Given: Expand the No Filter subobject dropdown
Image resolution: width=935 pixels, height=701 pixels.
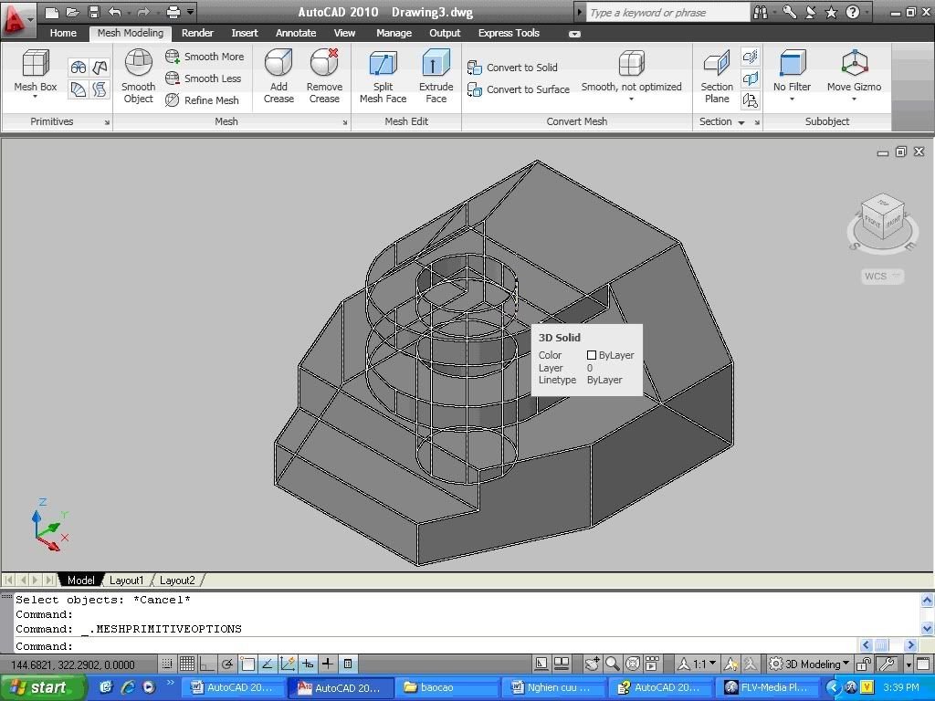Looking at the screenshot, I should click(x=792, y=98).
